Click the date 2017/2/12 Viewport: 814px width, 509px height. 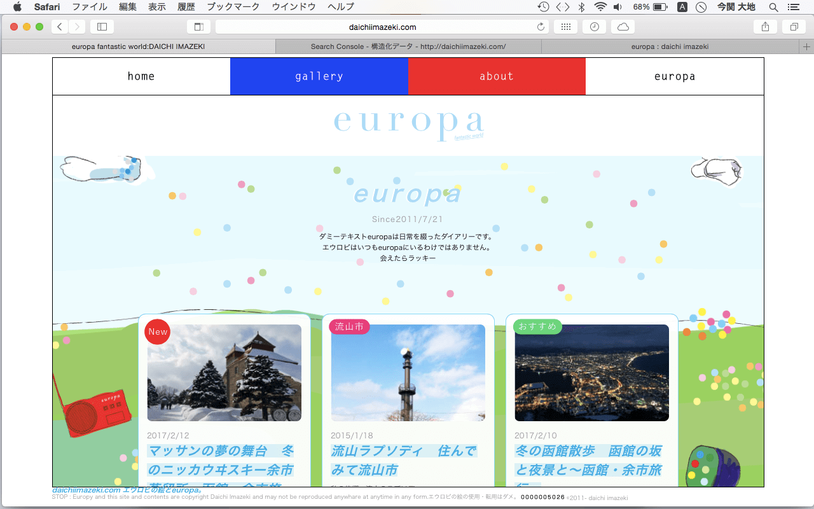pos(168,436)
